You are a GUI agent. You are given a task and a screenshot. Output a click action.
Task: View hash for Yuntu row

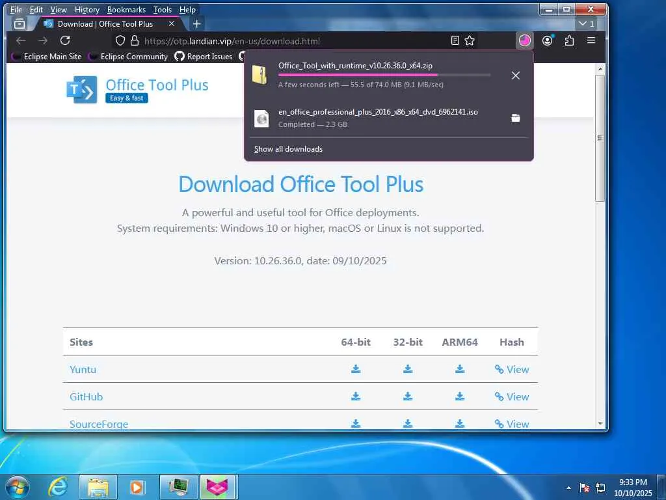[512, 370]
